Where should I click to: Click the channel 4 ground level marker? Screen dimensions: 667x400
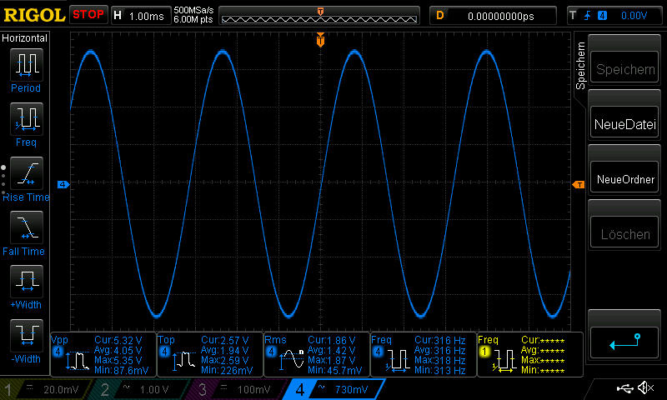63,184
